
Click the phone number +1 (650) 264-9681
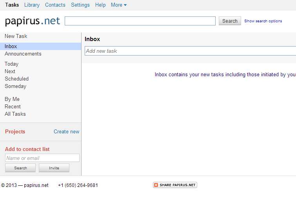78,185
